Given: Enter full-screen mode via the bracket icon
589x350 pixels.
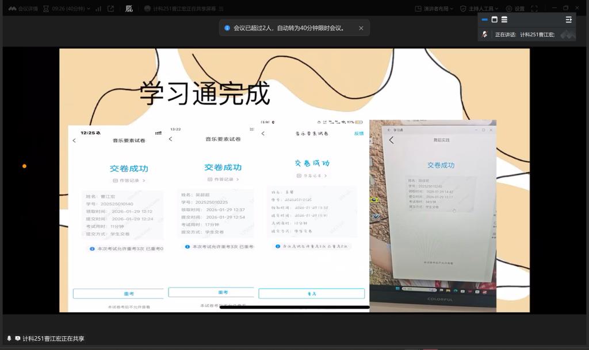Looking at the screenshot, I should click(x=534, y=9).
